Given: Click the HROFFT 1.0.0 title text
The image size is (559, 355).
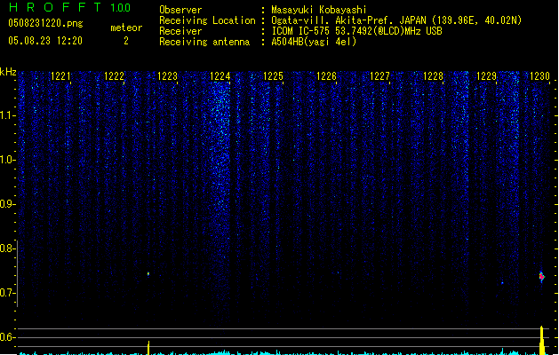Looking at the screenshot, I should point(69,7).
